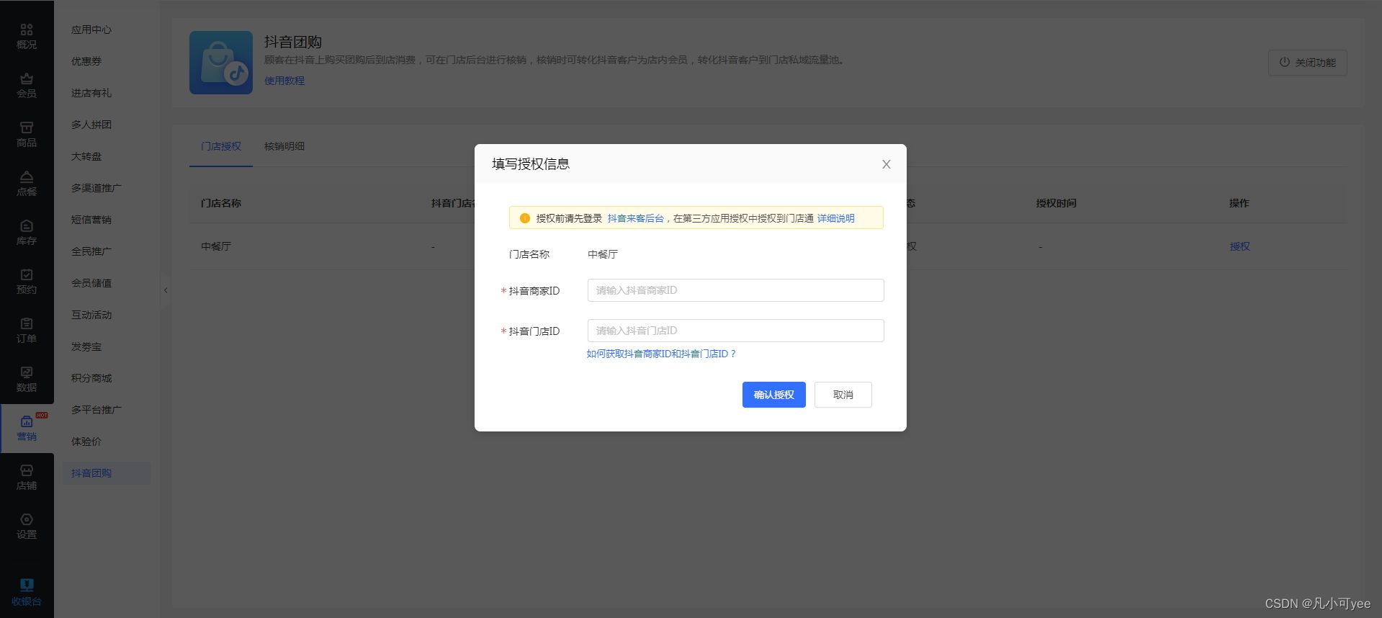Click the 门店名称 column header

point(221,203)
